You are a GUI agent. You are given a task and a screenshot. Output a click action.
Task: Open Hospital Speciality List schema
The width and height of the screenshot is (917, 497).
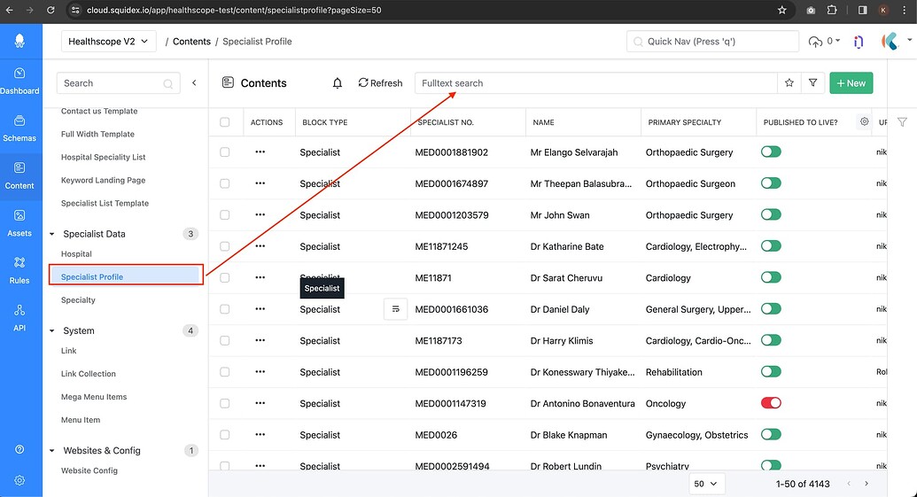(x=104, y=157)
